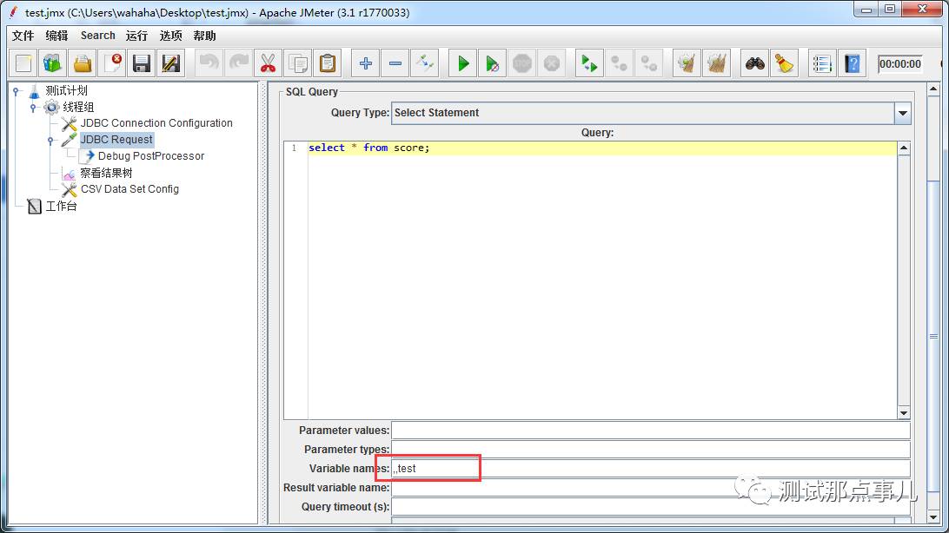Click the Parameter types field
This screenshot has width=949, height=533.
pos(651,450)
